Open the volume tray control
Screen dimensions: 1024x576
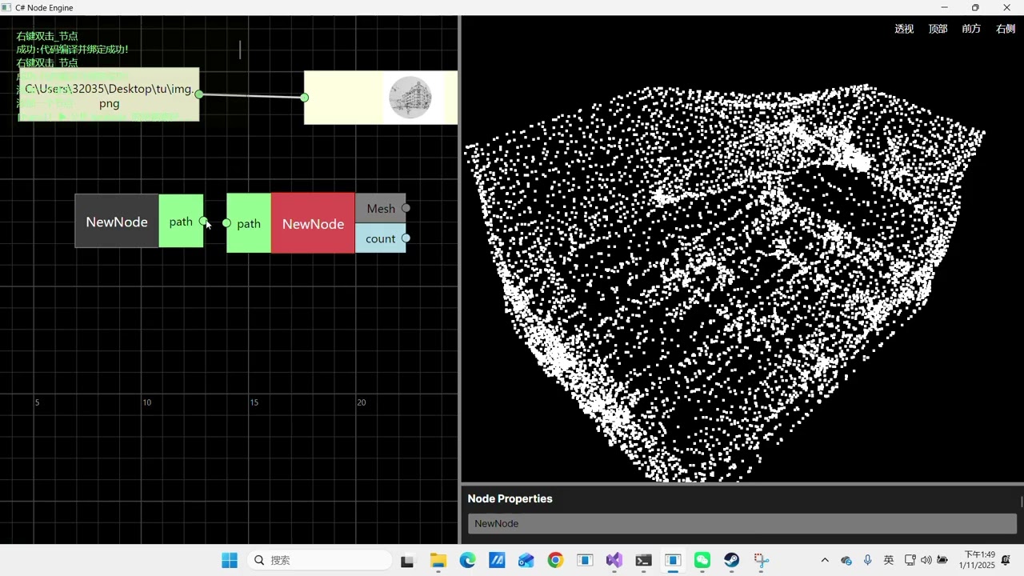[x=926, y=560]
